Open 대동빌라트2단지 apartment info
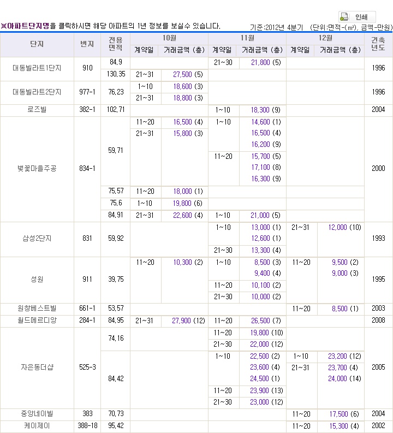The width and height of the screenshot is (393, 433). (37, 92)
